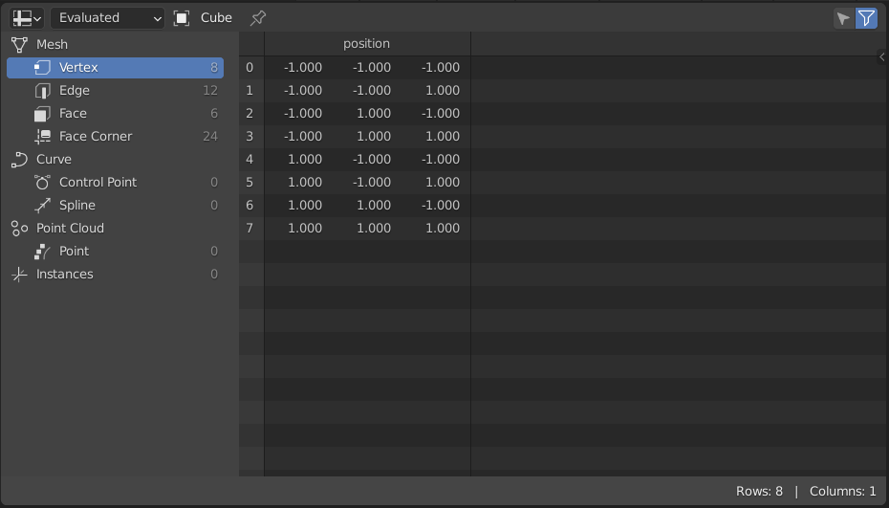Click row index 5
The height and width of the screenshot is (508, 889).
point(249,182)
